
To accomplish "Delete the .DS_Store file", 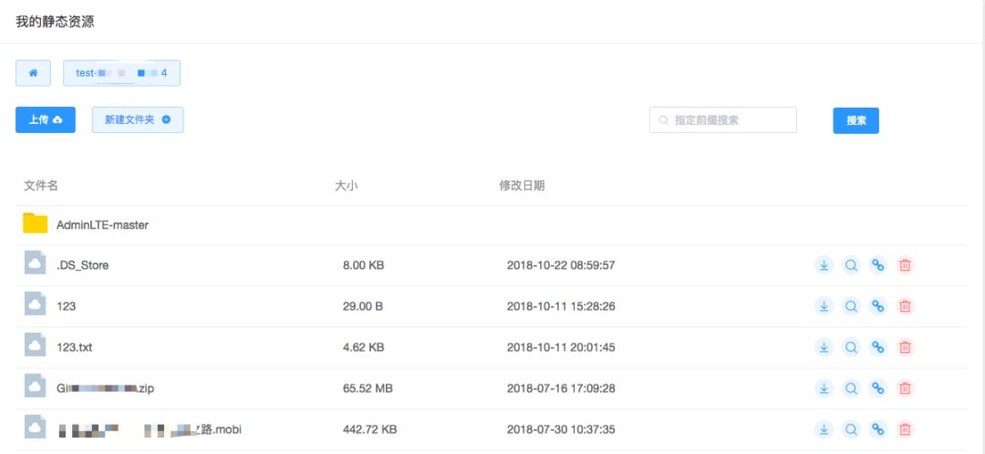I will tap(905, 265).
